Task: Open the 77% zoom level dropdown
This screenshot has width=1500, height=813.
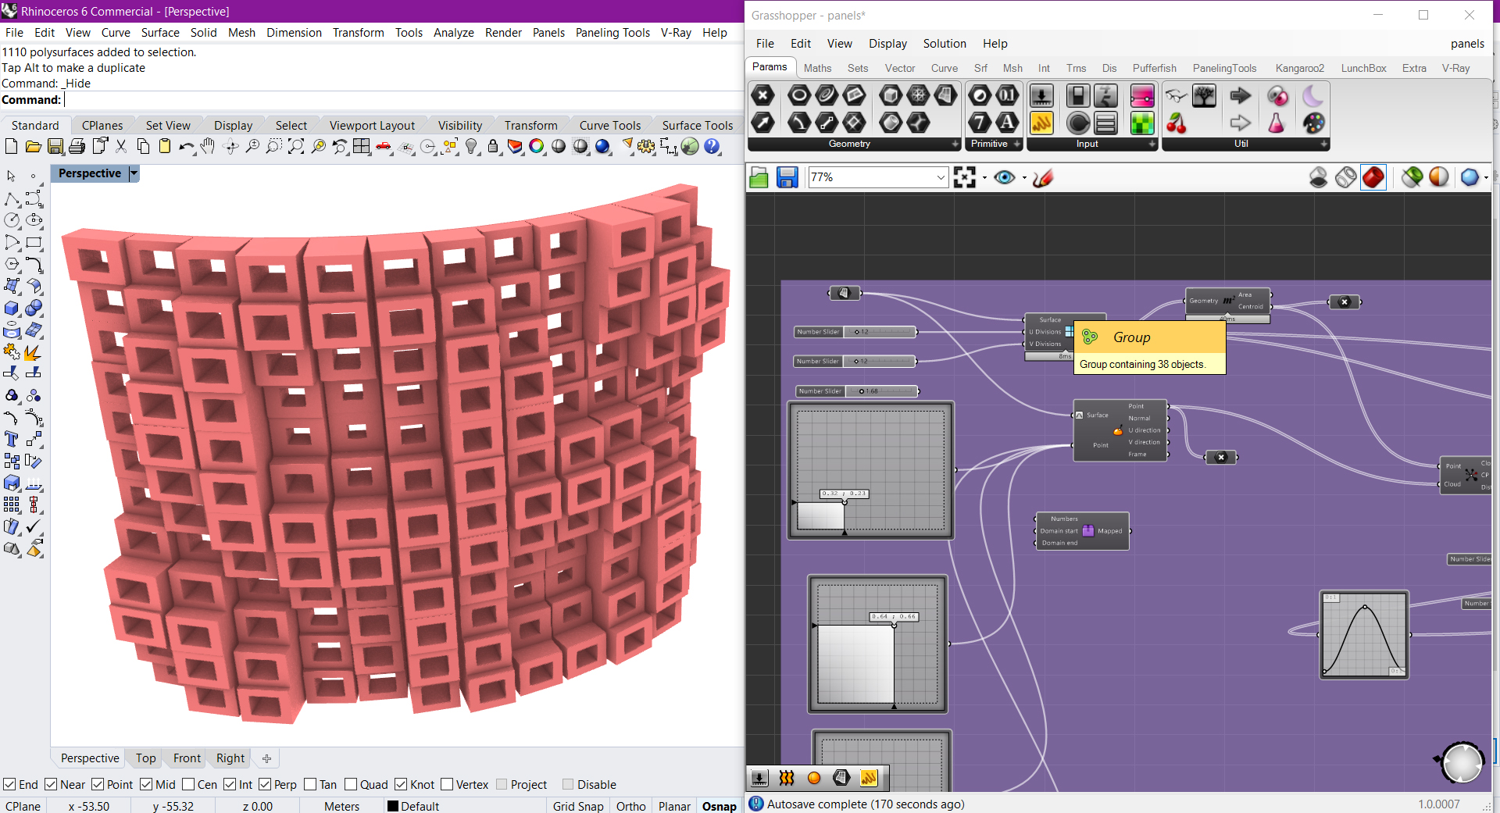Action: (x=941, y=177)
